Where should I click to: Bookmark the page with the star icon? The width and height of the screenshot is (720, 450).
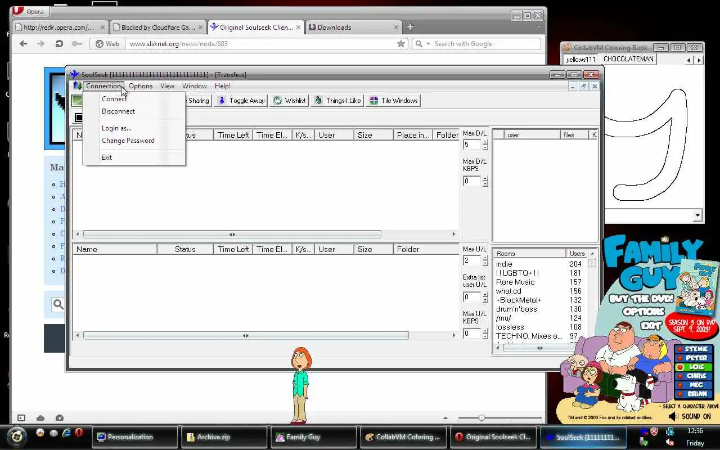401,43
